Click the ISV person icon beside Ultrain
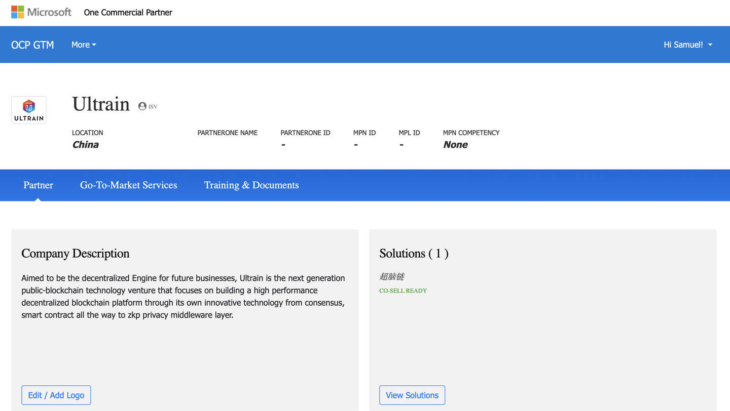 [142, 106]
